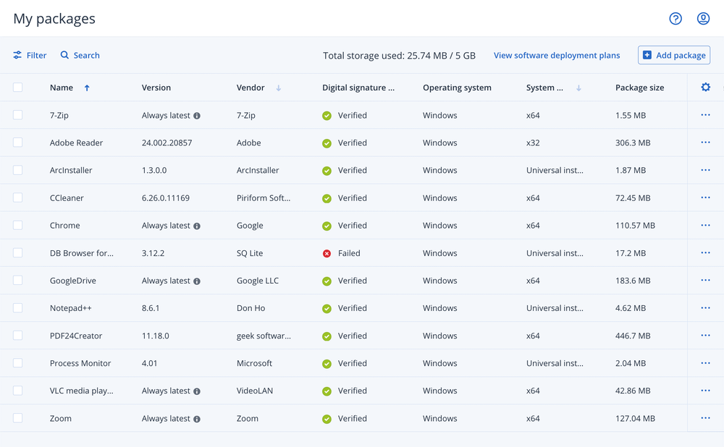The height and width of the screenshot is (447, 724).
Task: Click info icon in GoogleDrive version cell
Action: [197, 281]
